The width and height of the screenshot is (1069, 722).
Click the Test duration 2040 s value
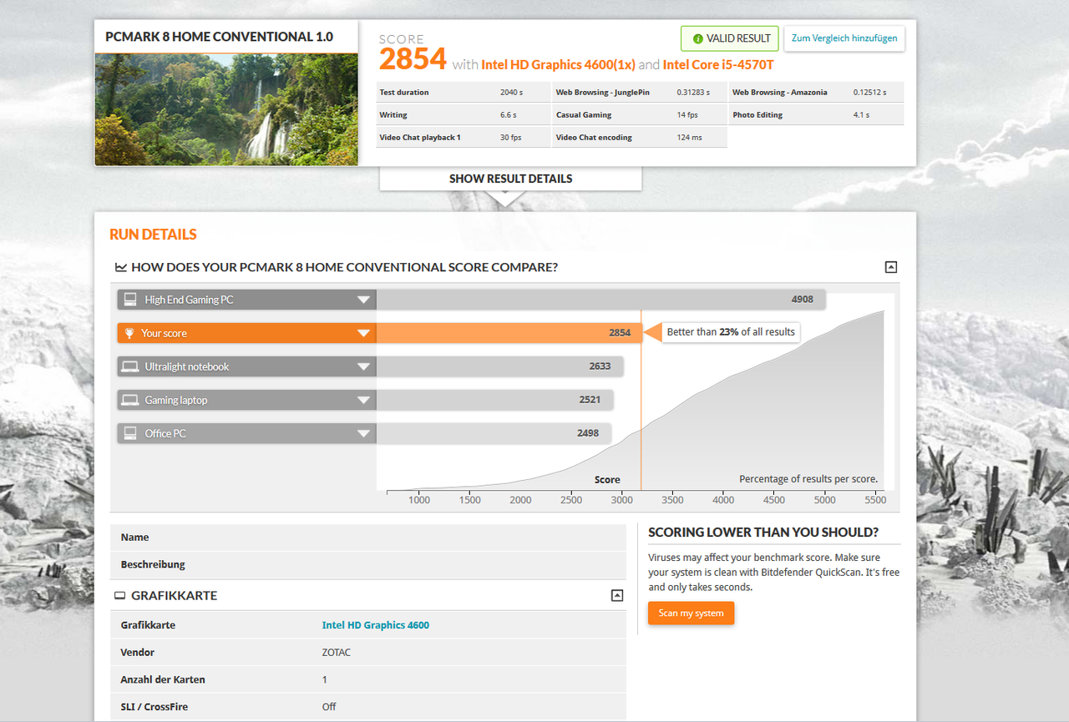click(x=511, y=93)
